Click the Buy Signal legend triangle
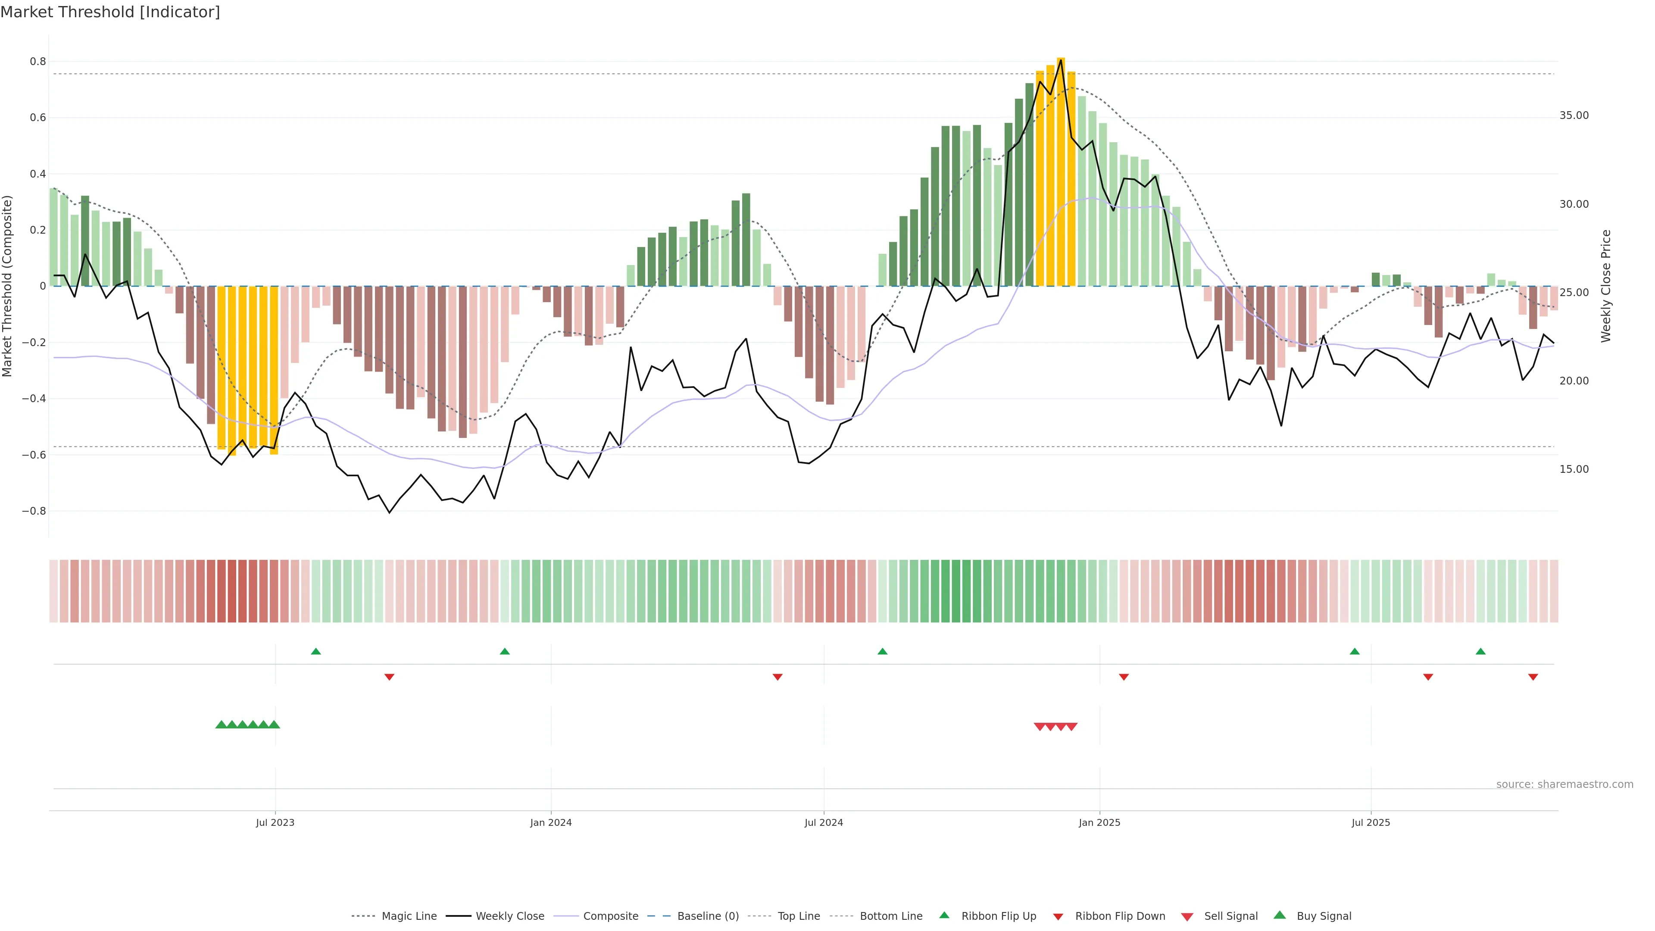This screenshot has width=1655, height=931. click(1280, 915)
